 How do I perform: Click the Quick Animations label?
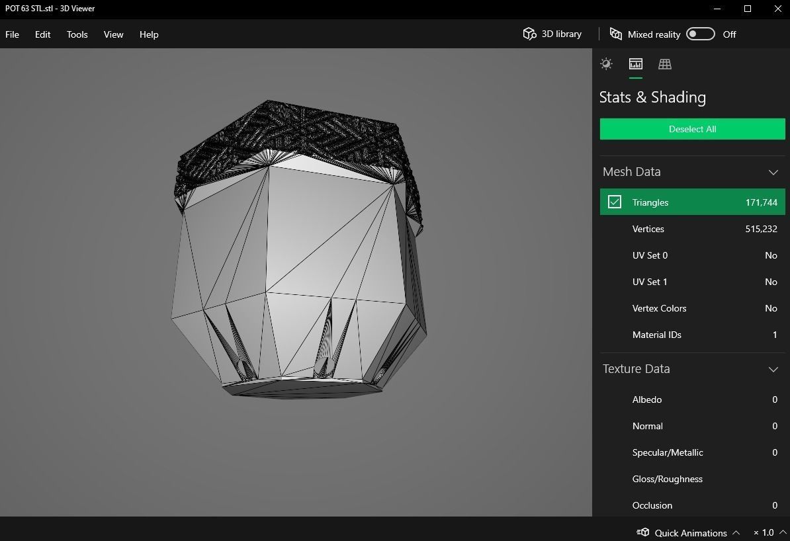[x=691, y=533]
